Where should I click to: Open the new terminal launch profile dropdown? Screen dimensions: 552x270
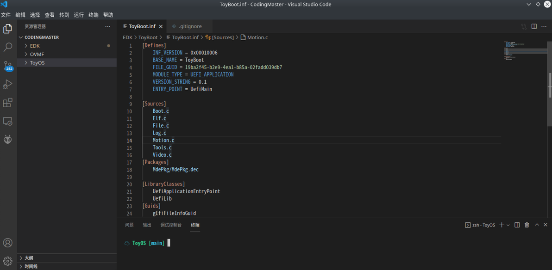508,225
